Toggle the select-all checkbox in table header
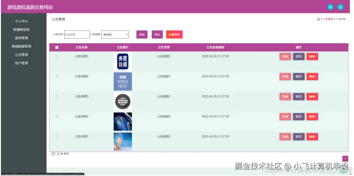Image resolution: width=354 pixels, height=176 pixels. [x=57, y=47]
